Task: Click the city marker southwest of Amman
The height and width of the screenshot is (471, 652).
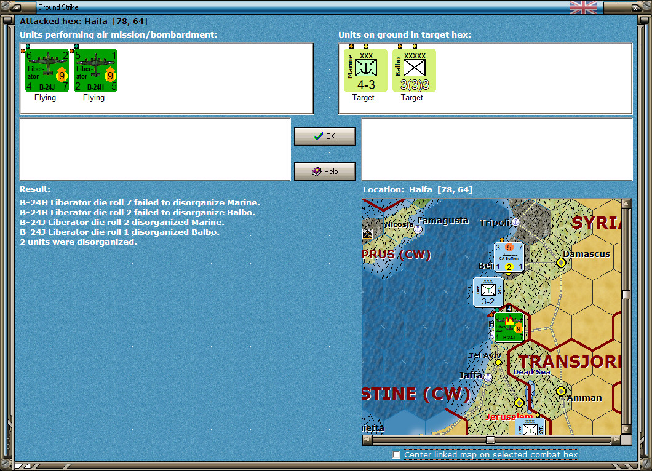Action: [519, 403]
